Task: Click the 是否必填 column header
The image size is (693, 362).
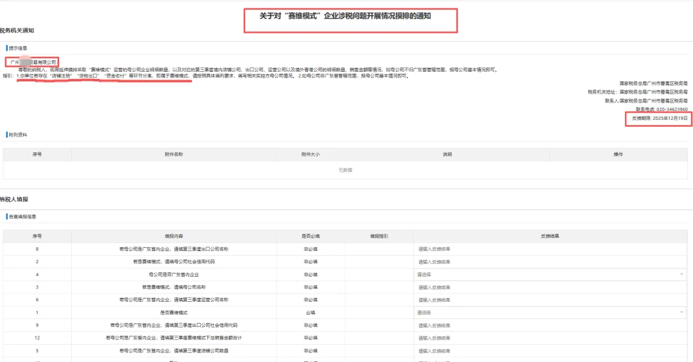Action: point(311,236)
